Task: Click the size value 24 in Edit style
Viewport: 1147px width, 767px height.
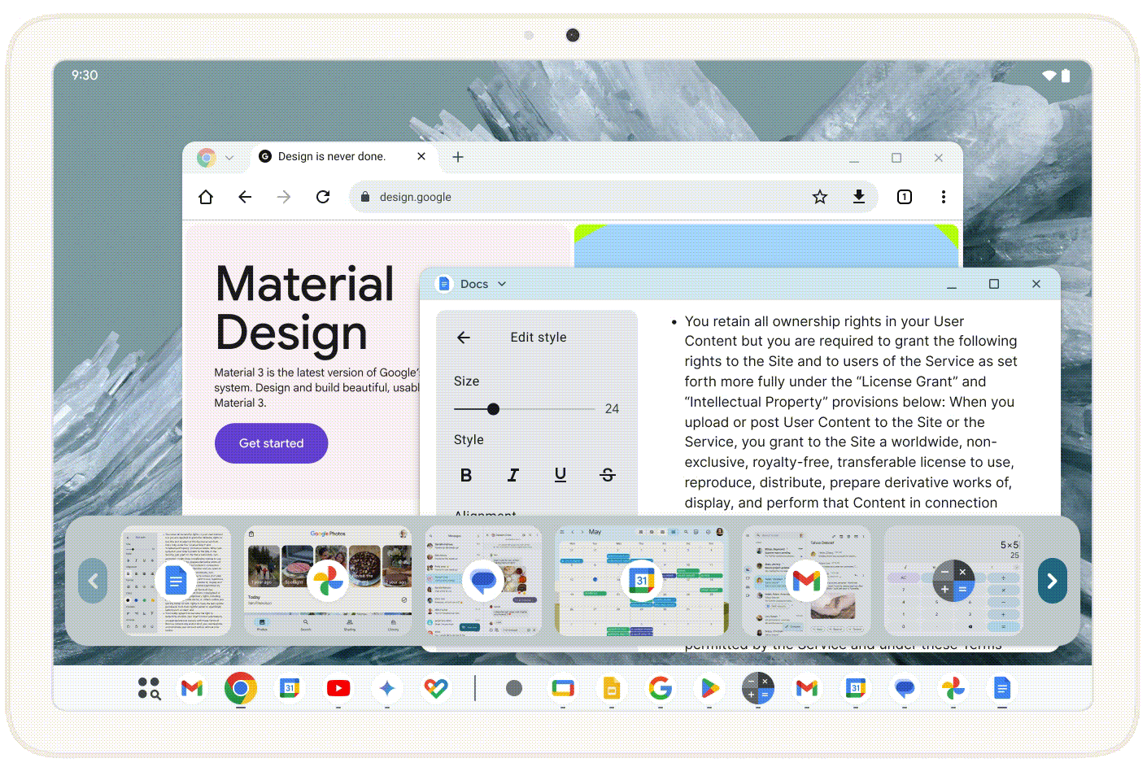Action: (612, 409)
